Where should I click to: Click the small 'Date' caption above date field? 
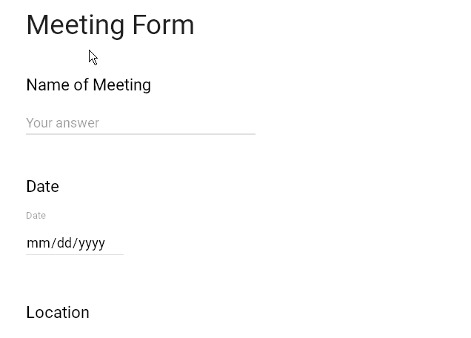pos(36,216)
